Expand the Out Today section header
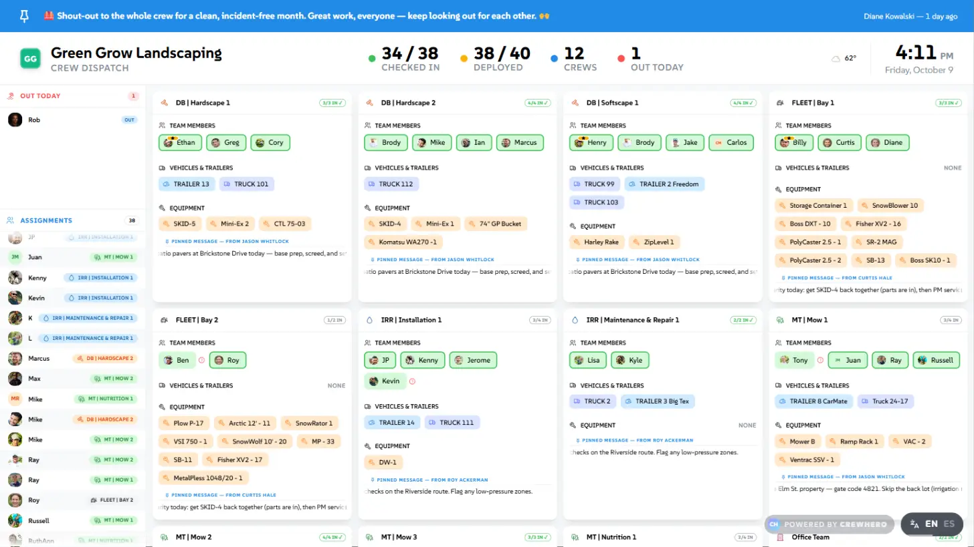This screenshot has width=974, height=547. pyautogui.click(x=72, y=96)
